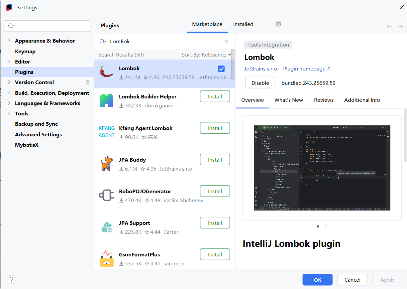Click the JPA Support plugin icon
The image size is (407, 289).
click(x=107, y=227)
